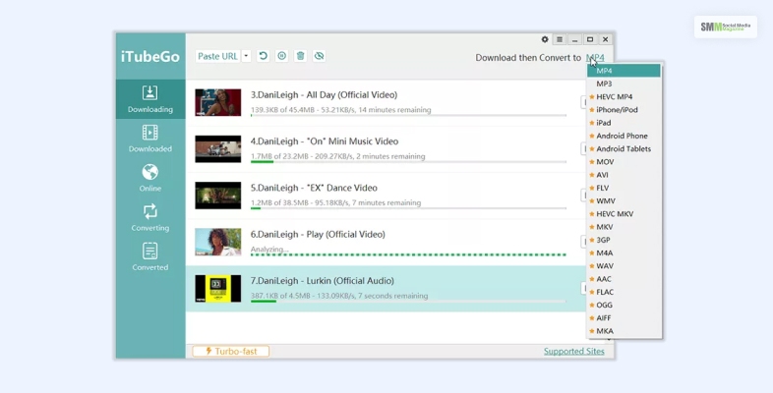Image resolution: width=773 pixels, height=393 pixels.
Task: Select M4A format option
Action: point(624,253)
